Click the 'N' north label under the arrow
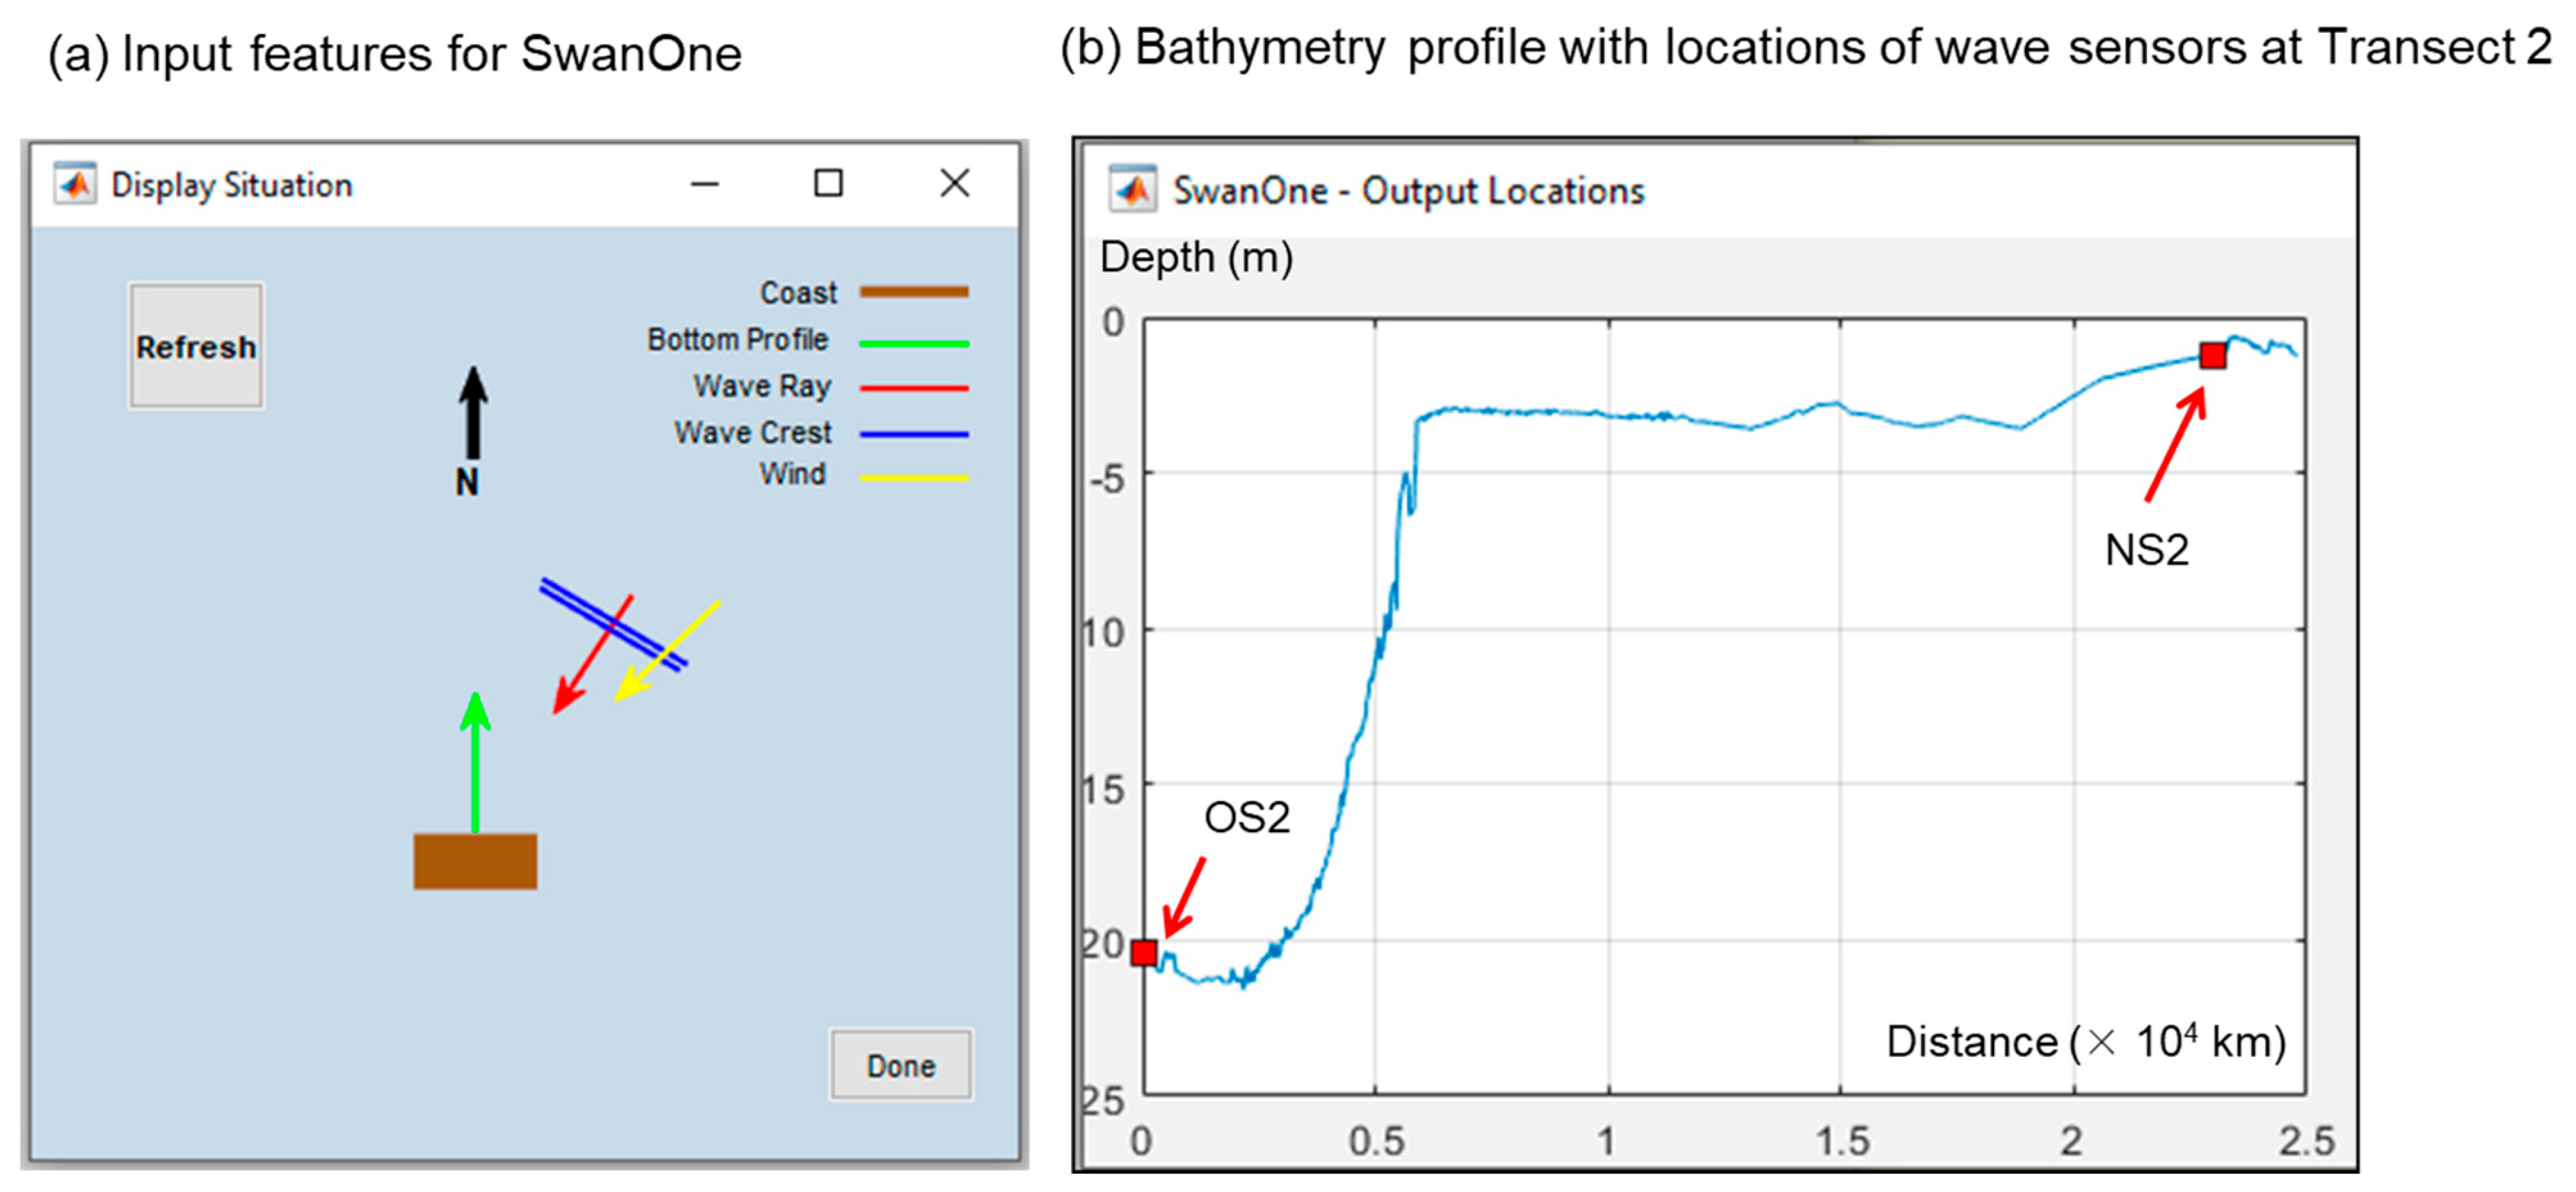 coord(467,483)
